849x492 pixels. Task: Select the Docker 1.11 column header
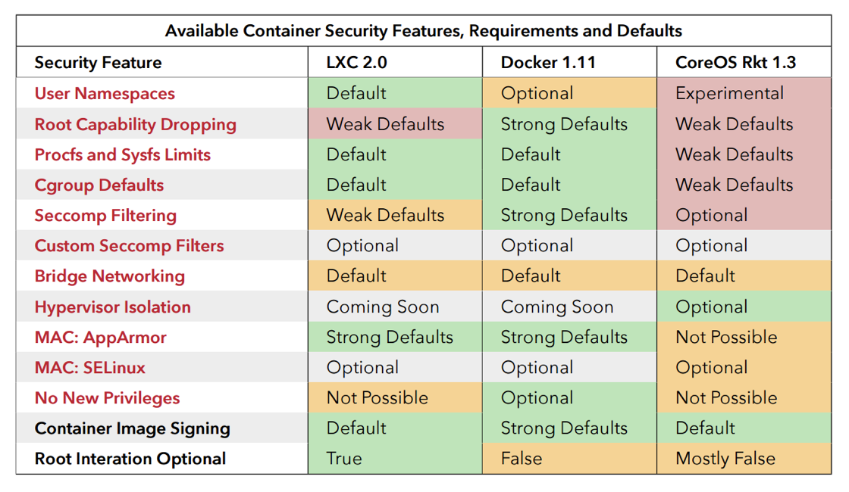point(547,62)
